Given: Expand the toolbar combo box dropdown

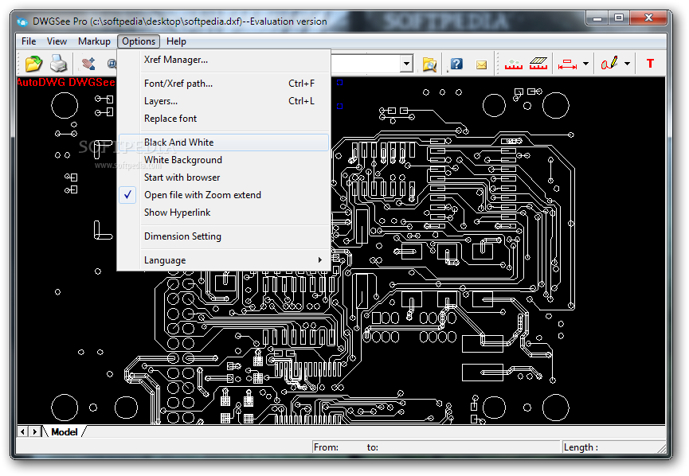Looking at the screenshot, I should (407, 64).
